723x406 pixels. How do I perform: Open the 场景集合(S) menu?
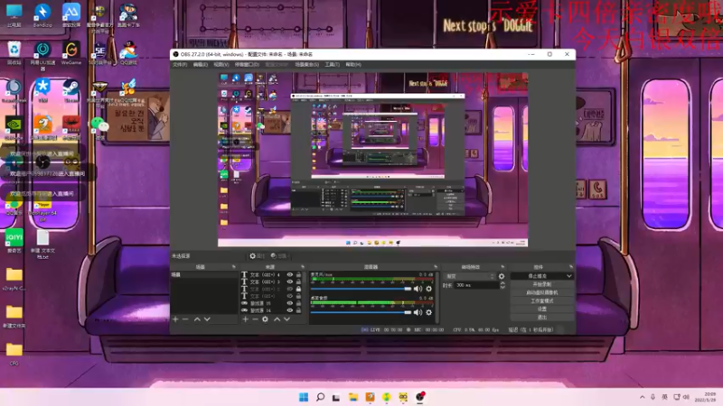(x=306, y=64)
